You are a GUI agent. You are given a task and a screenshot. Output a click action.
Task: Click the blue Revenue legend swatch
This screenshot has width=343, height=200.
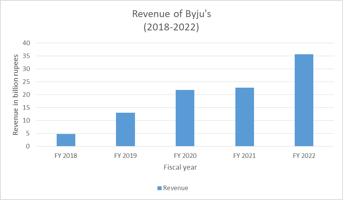click(x=160, y=188)
